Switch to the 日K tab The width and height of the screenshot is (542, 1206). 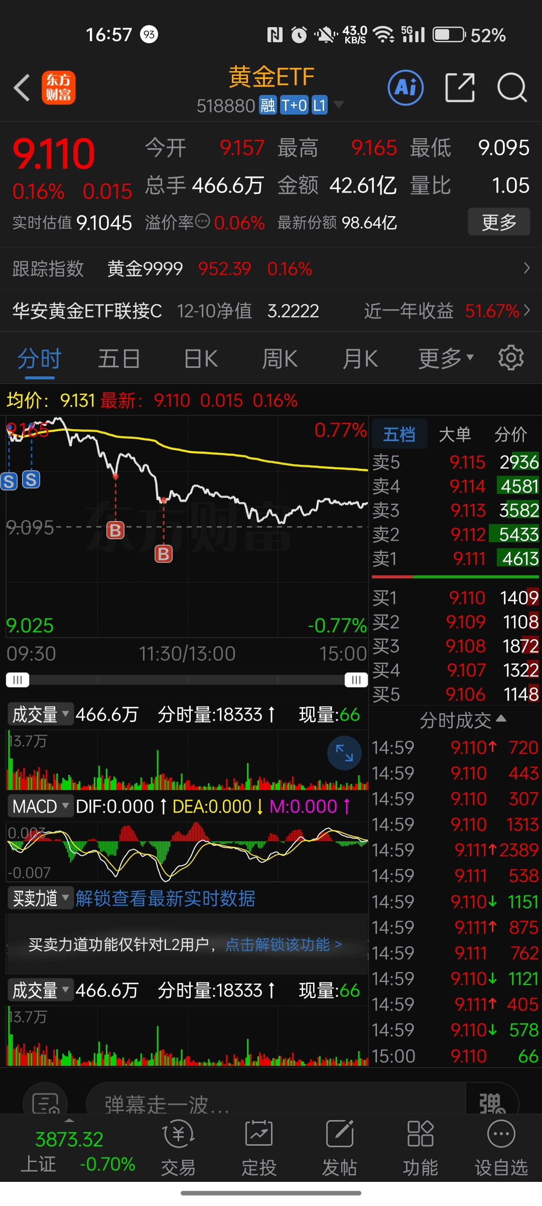click(201, 358)
